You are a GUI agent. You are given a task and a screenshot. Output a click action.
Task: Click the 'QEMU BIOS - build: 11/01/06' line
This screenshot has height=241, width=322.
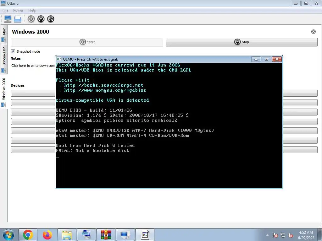[94, 110]
